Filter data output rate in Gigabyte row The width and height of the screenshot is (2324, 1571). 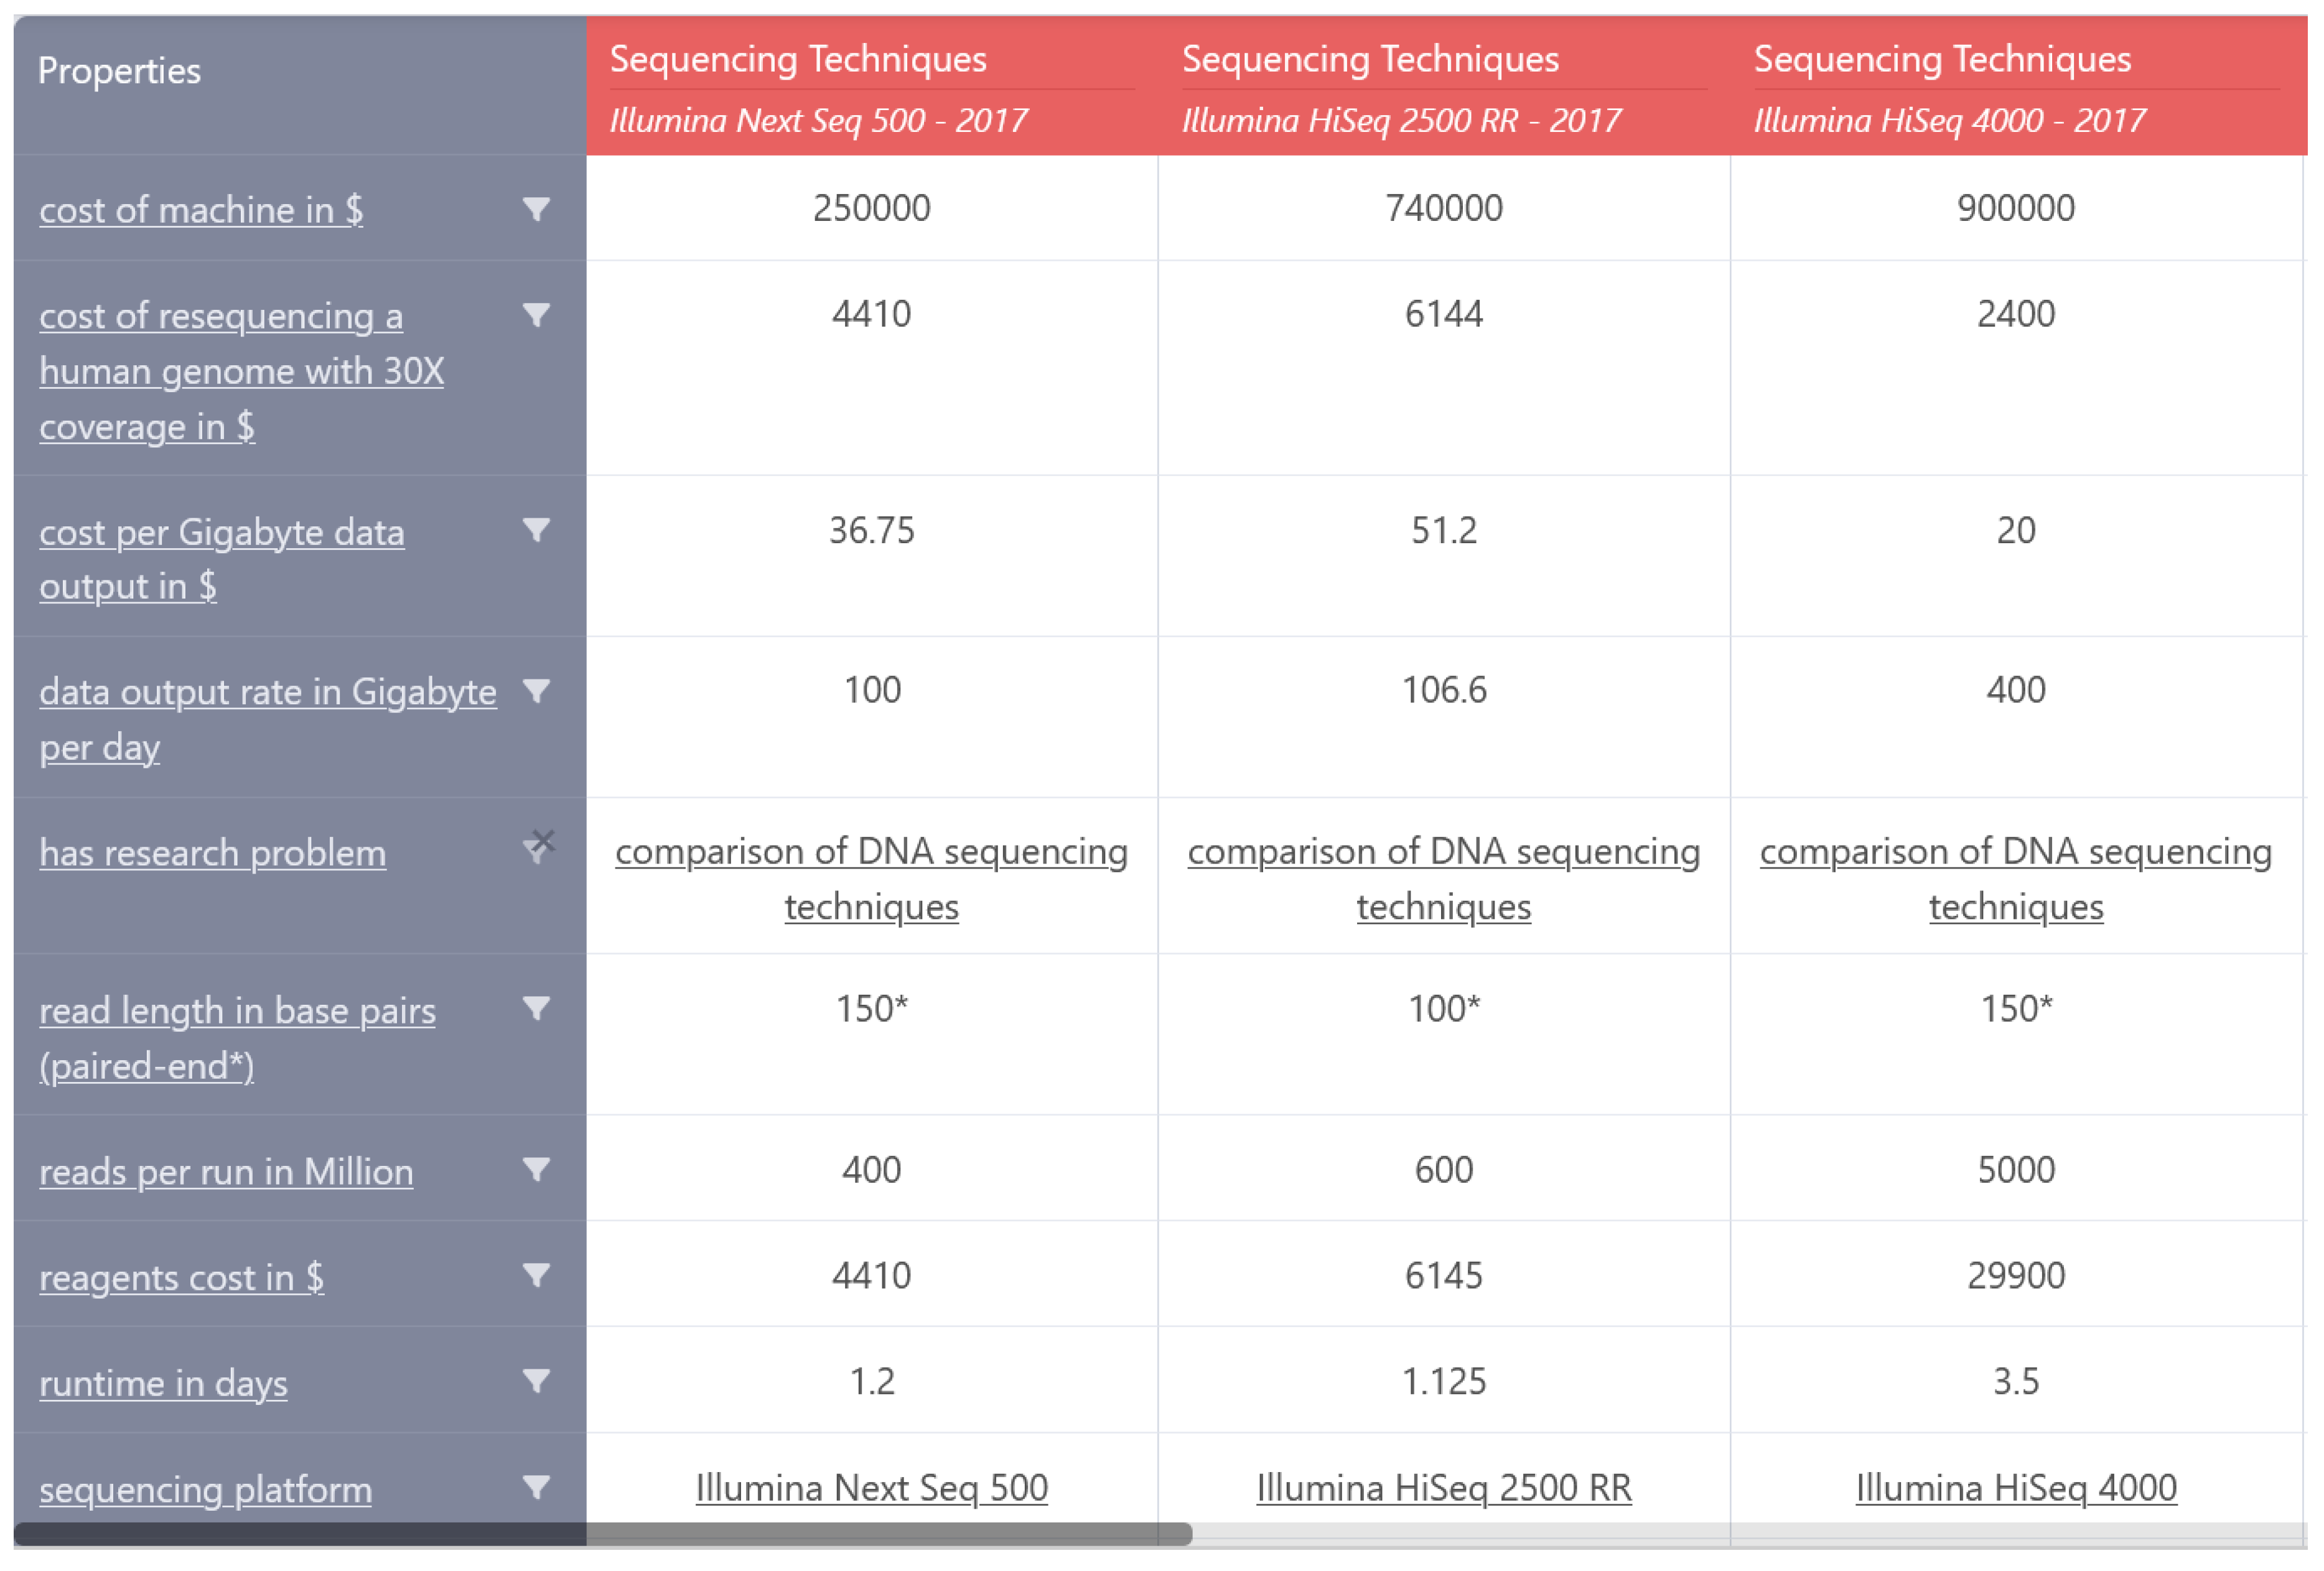tap(536, 691)
